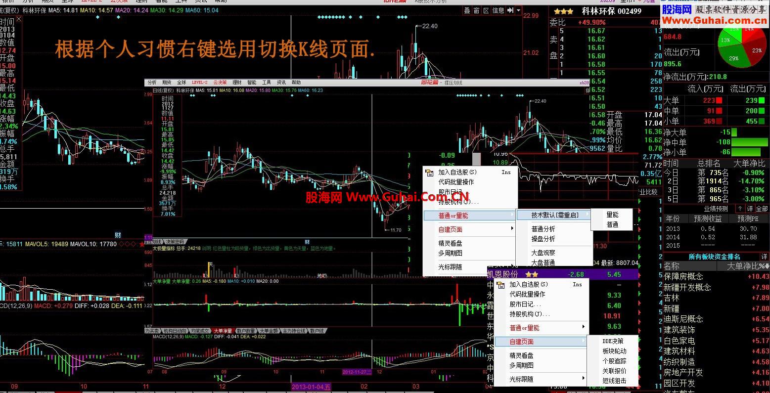This screenshot has height=393, width=770.
Task: Open 云决策 menu in the inner window
Action: tap(220, 83)
